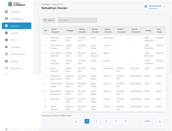
Task: Open the Dashboard menu item
Action: (x=16, y=12)
